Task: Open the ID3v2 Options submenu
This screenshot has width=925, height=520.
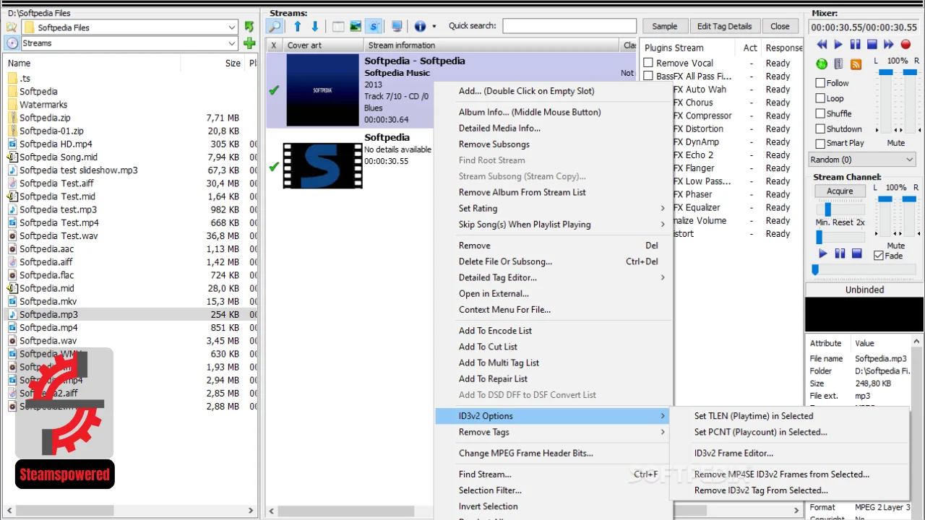Action: (554, 416)
